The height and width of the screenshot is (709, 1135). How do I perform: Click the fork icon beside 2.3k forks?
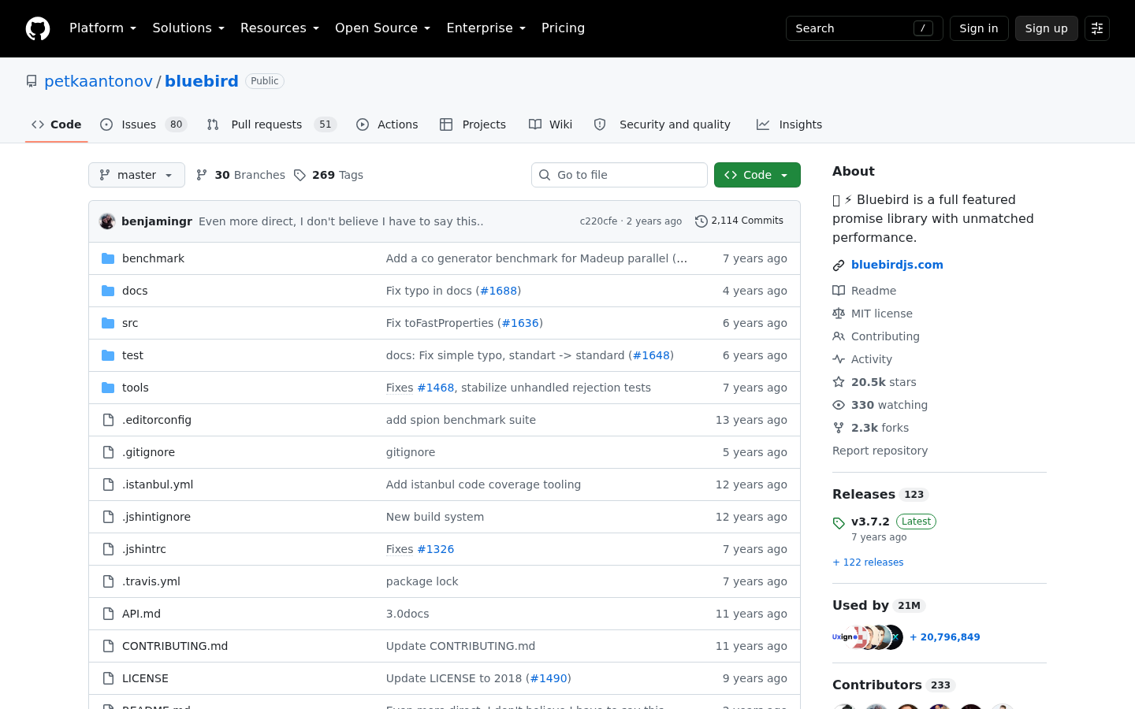839,428
